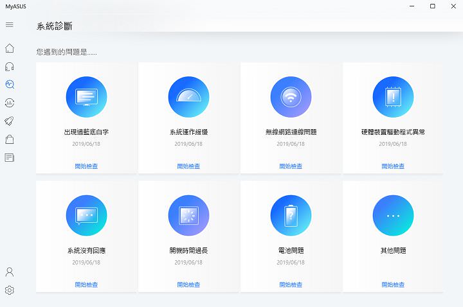Viewport: 463px width, 307px height.
Task: Open the shopping bag sidebar icon
Action: point(10,139)
